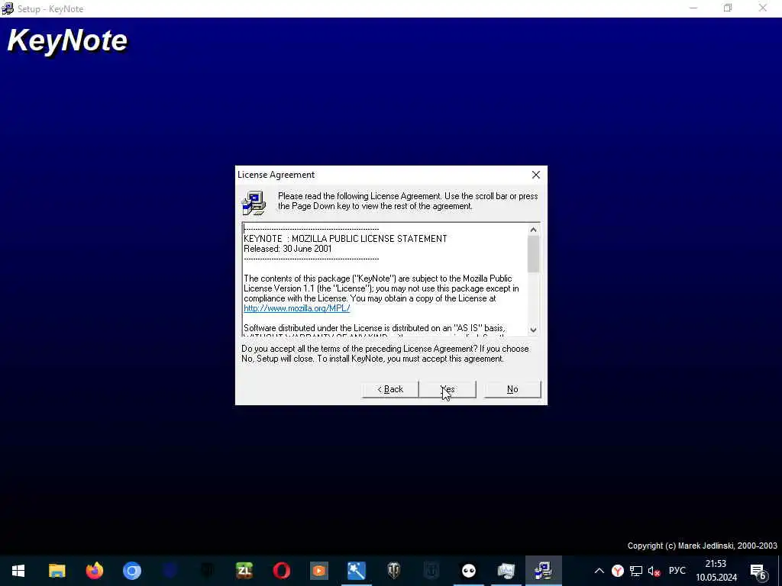Image resolution: width=782 pixels, height=586 pixels.
Task: Open the clock showing 21:53
Action: click(716, 571)
